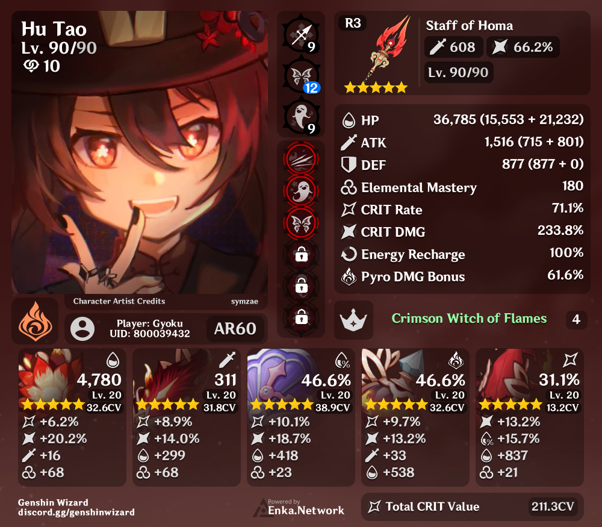Click the second constellation ghost icon
This screenshot has height=527, width=602.
301,191
